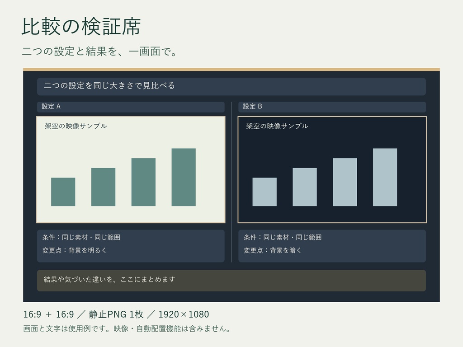Click the shortest green bar in 設定 A chart

[63, 192]
